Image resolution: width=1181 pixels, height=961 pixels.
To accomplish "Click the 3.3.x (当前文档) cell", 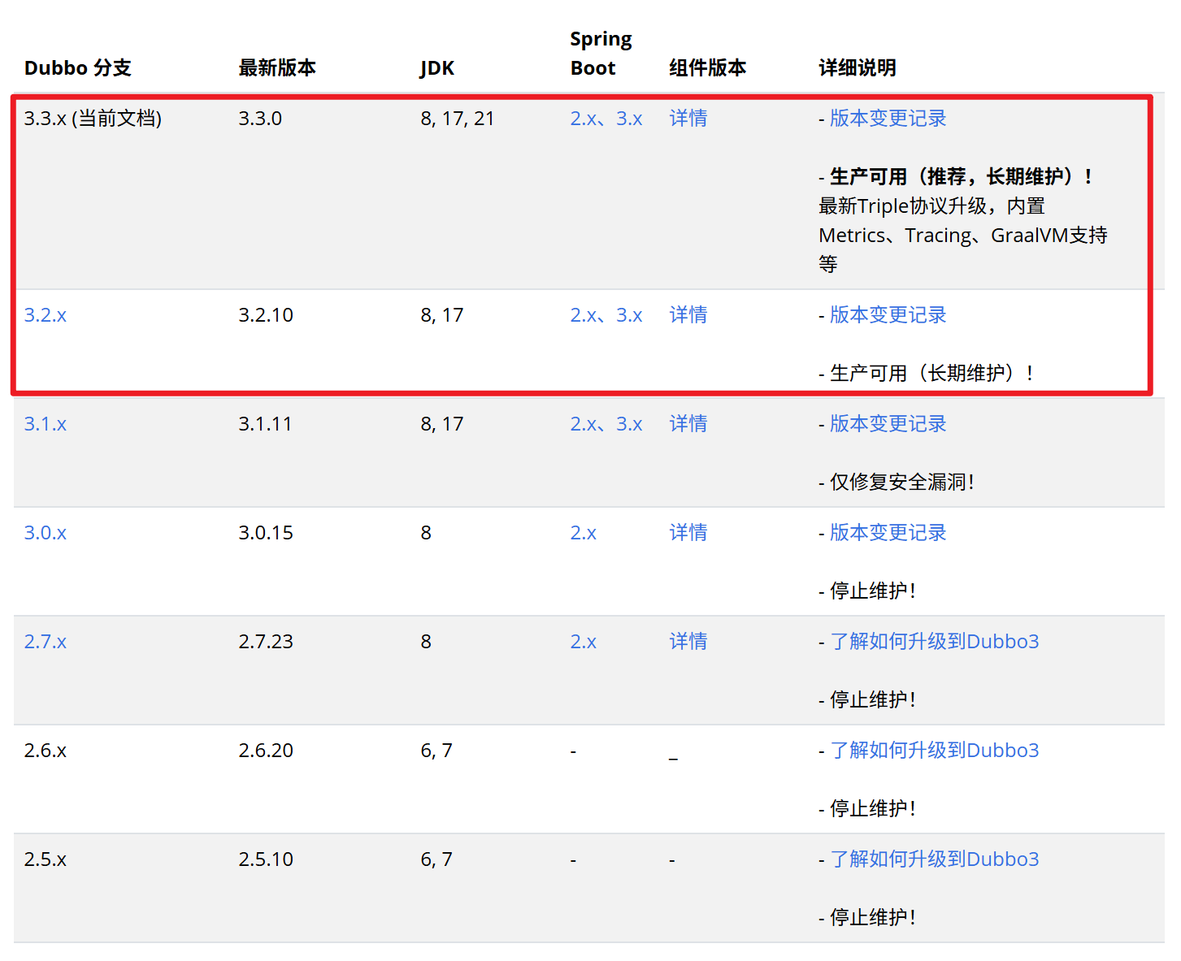I will pyautogui.click(x=93, y=119).
